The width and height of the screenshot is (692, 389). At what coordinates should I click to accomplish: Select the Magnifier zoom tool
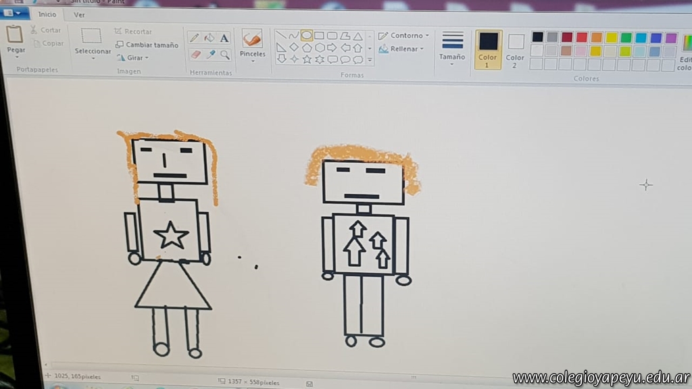coord(225,54)
